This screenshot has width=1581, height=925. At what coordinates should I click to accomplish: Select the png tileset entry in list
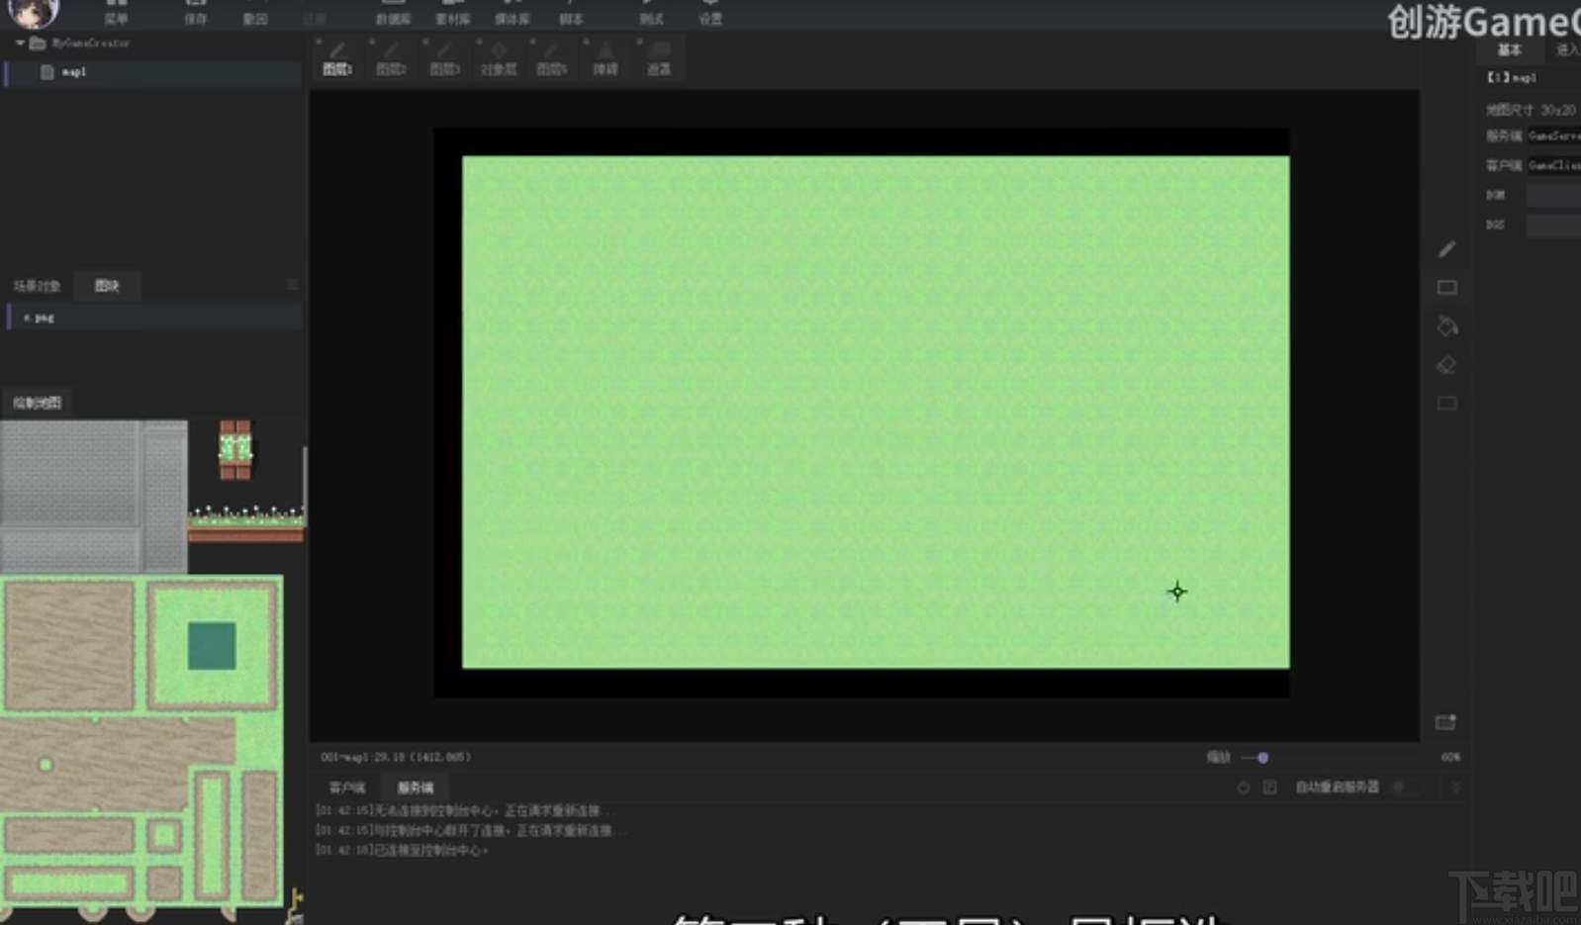point(153,318)
